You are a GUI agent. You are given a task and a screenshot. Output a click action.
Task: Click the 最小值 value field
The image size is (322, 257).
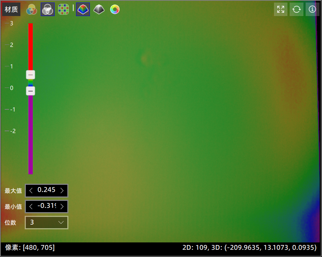pos(46,206)
